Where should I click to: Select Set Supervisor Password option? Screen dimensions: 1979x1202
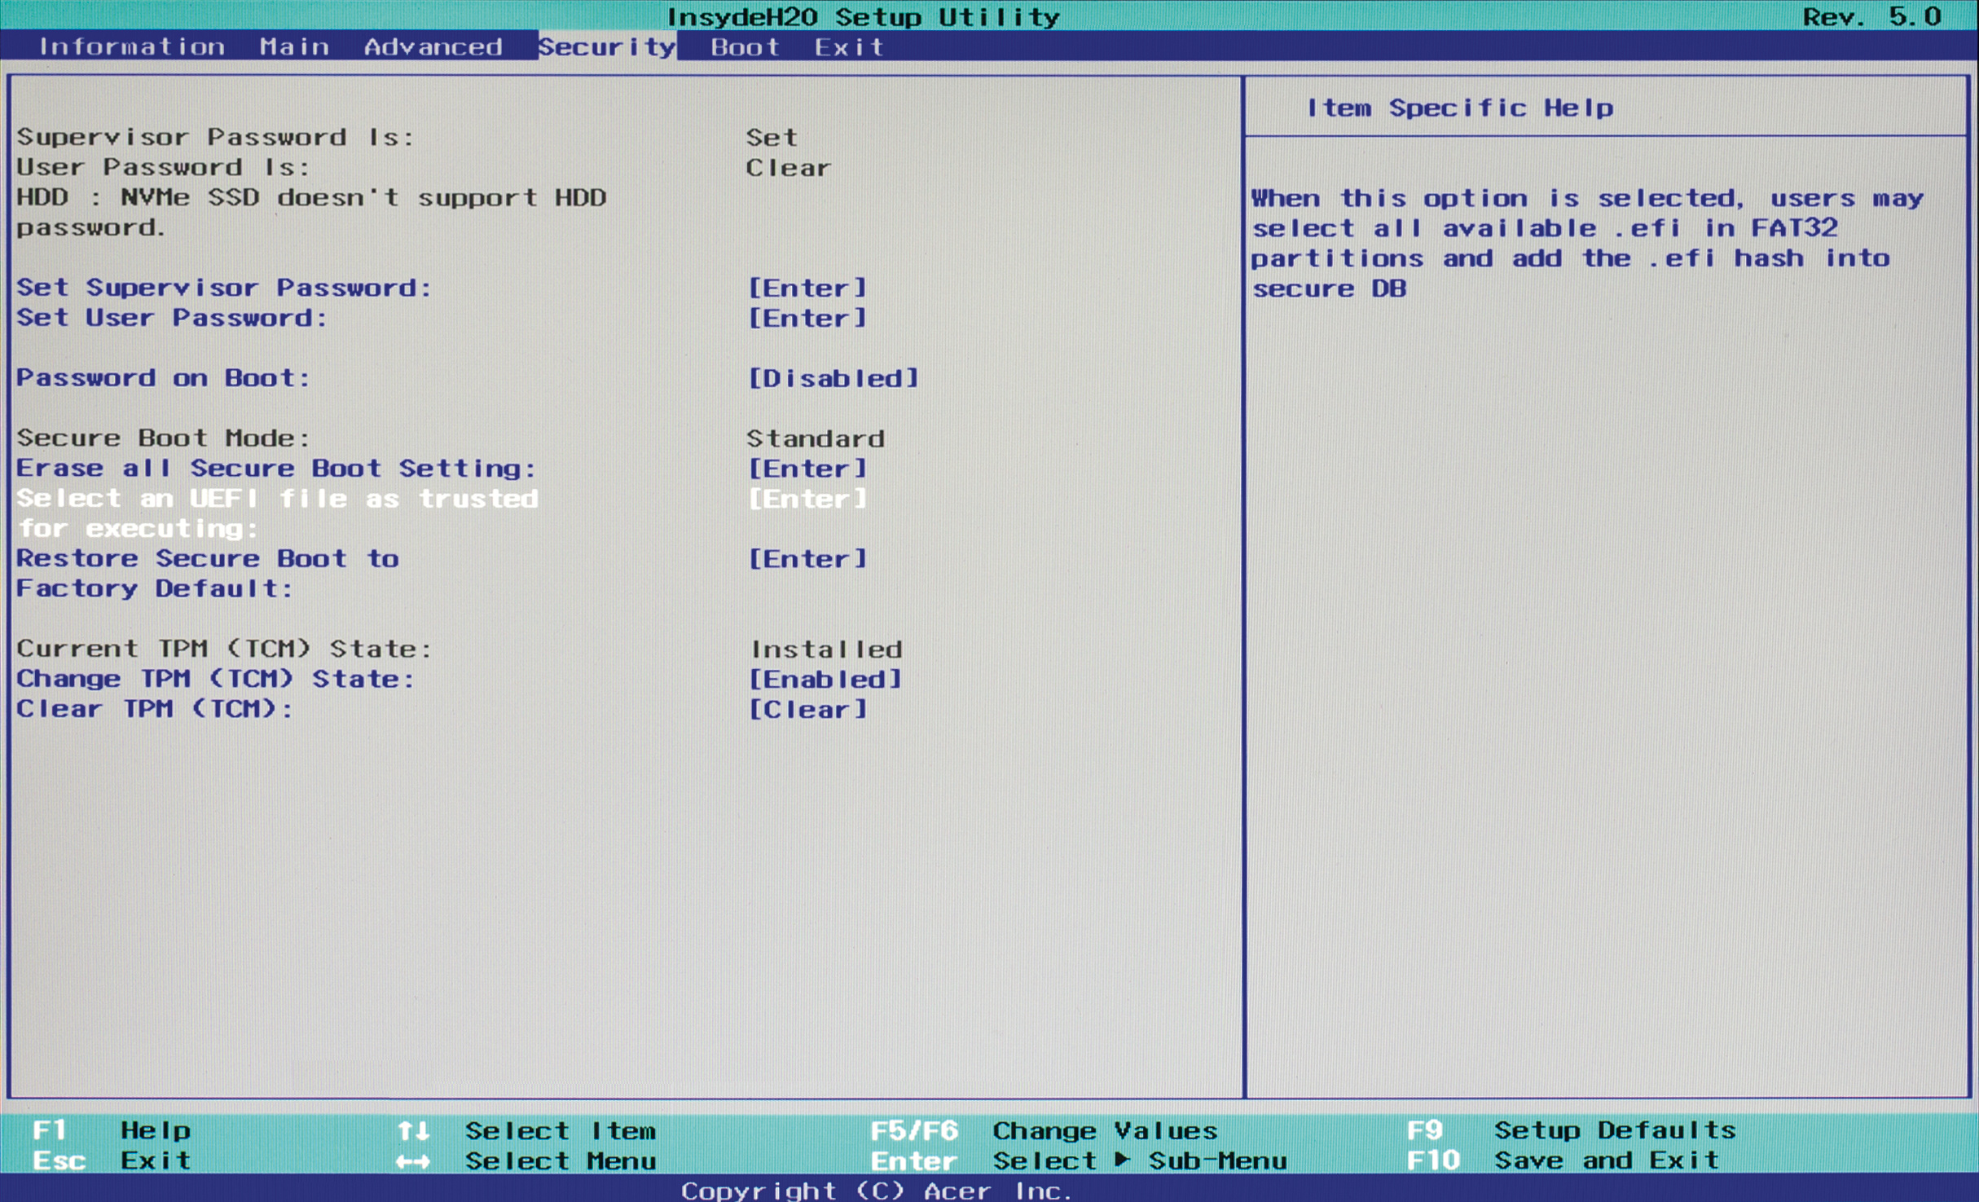(x=224, y=288)
